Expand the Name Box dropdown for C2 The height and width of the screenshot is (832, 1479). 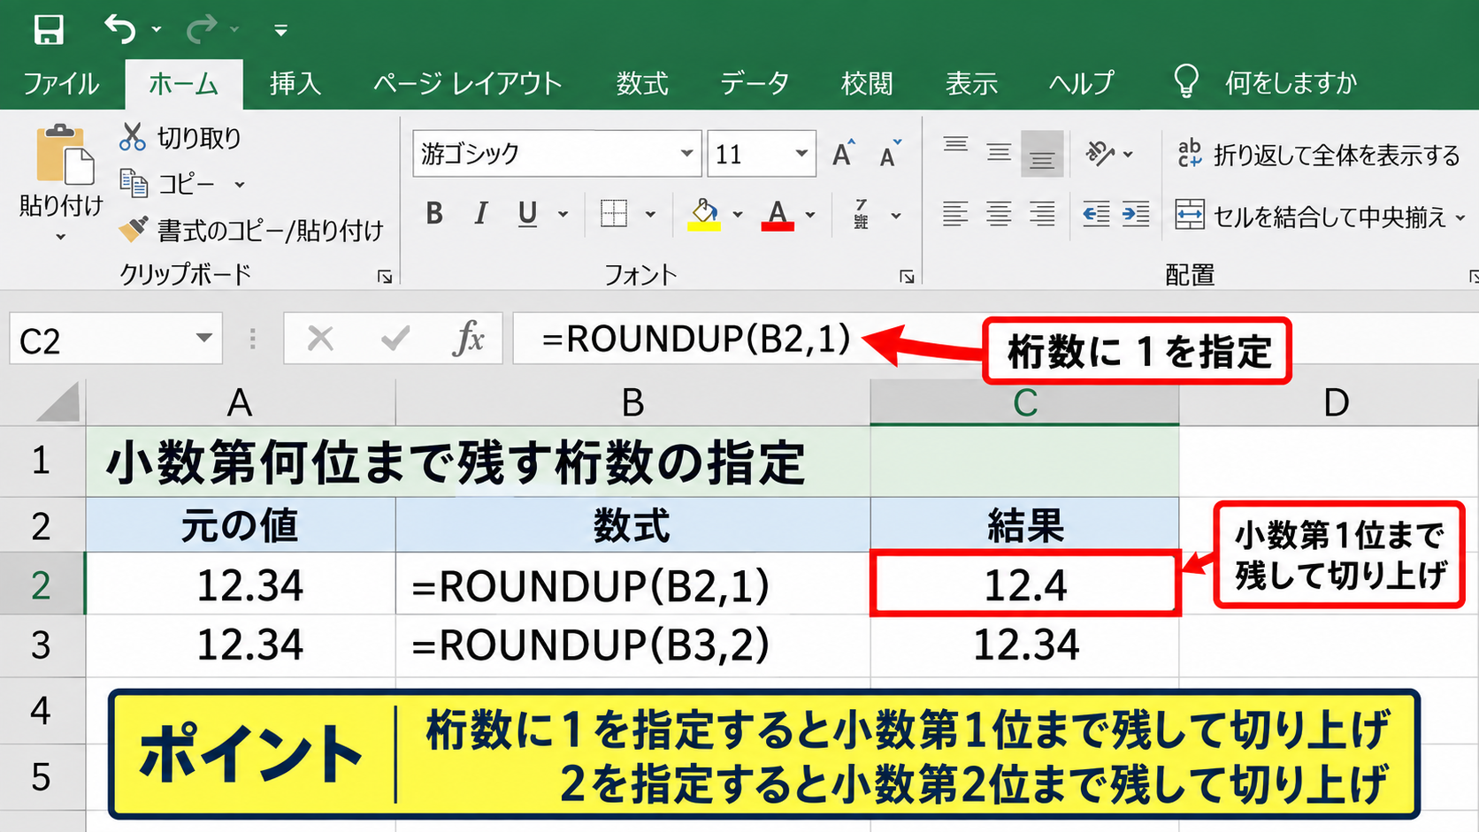tap(204, 338)
